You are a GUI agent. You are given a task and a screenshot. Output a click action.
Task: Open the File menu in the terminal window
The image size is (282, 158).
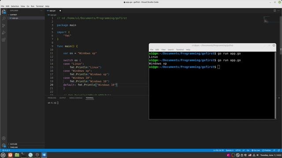[152, 50]
